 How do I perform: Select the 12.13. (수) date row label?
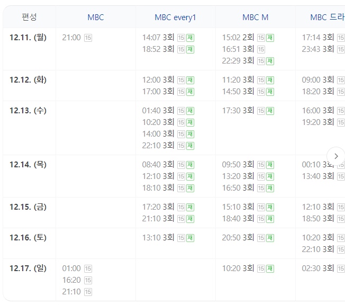point(28,110)
